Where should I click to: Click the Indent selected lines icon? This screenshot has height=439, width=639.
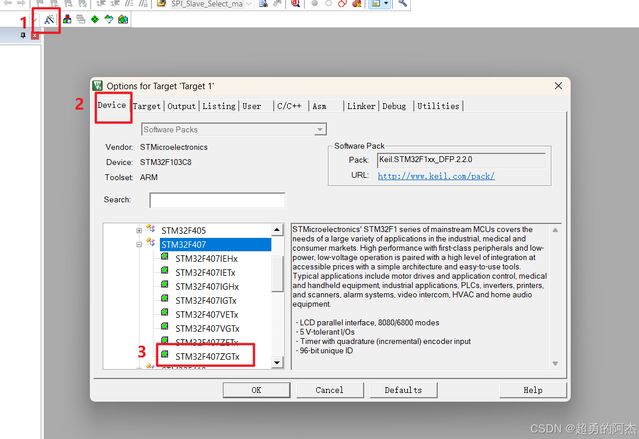100,3
